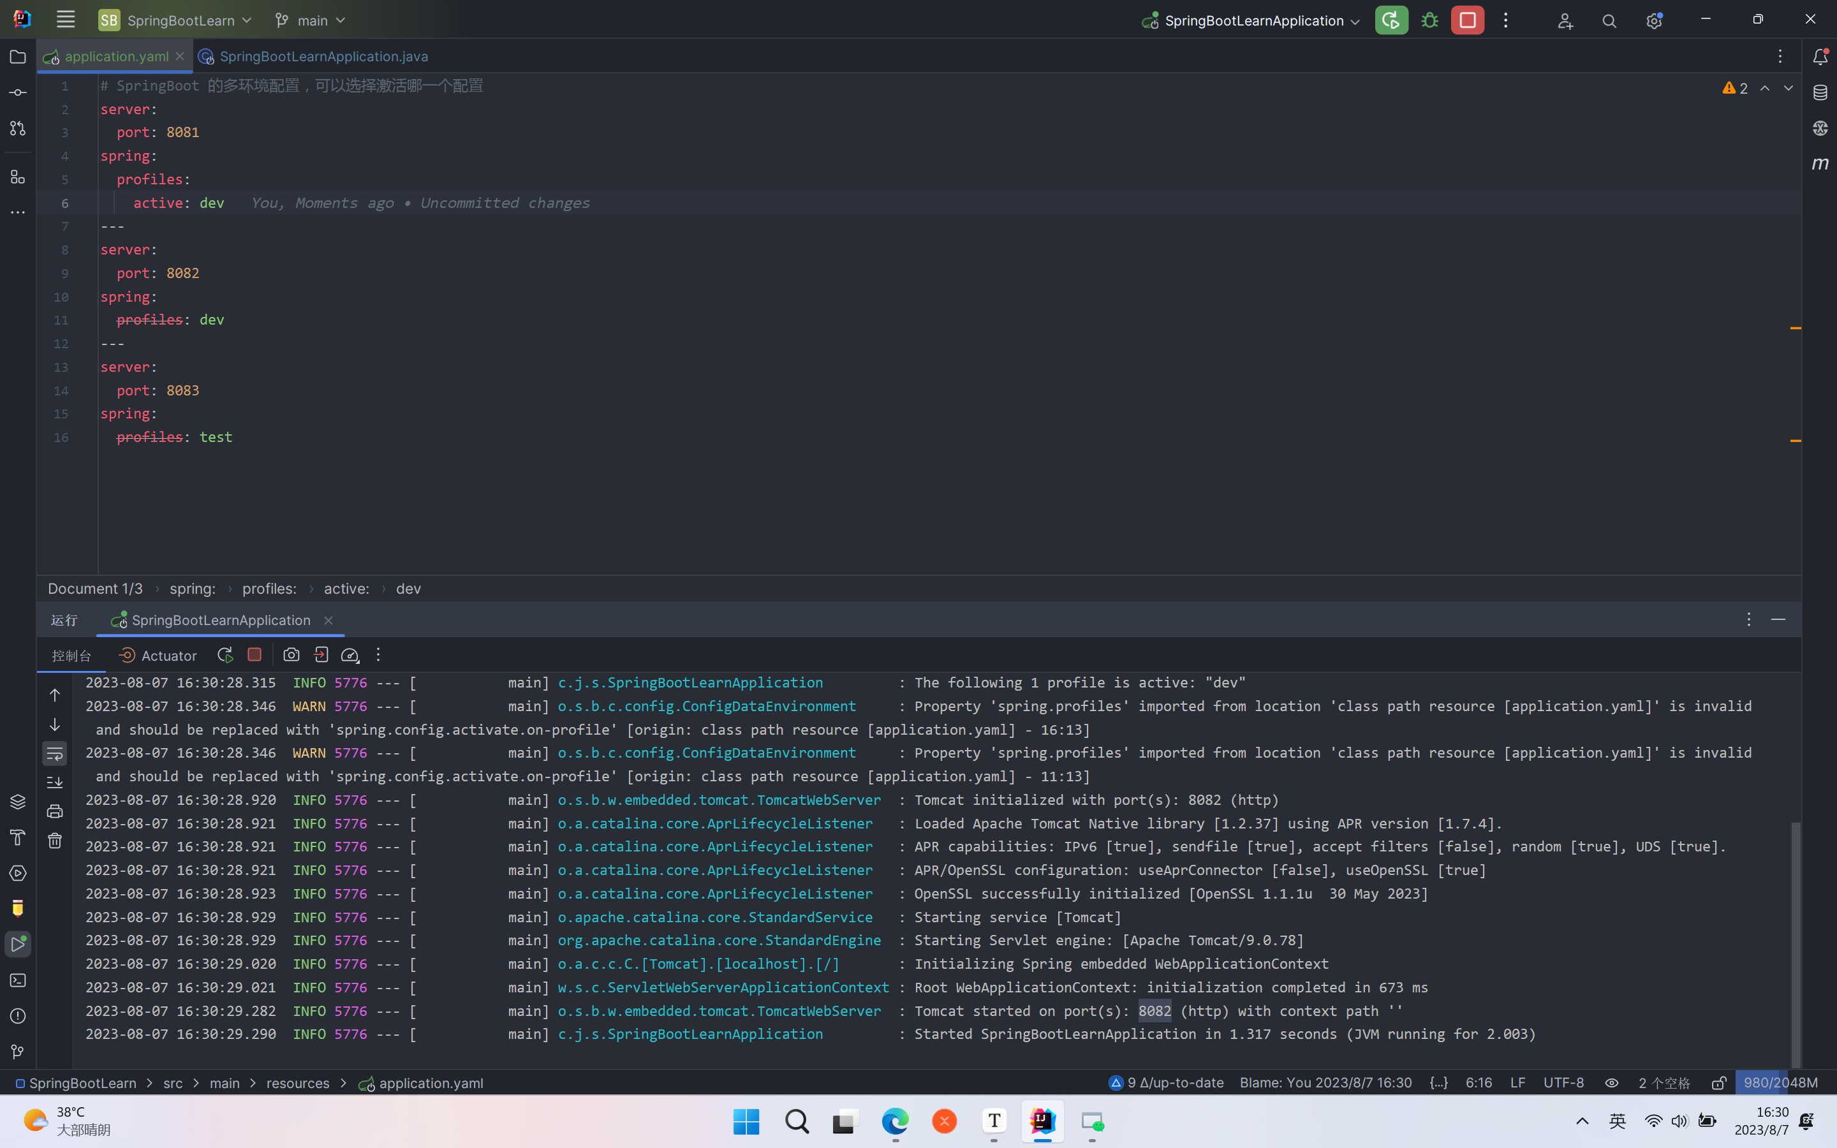Viewport: 1837px width, 1148px height.
Task: Stop the running SpringBootLearnApplication
Action: click(x=1467, y=20)
